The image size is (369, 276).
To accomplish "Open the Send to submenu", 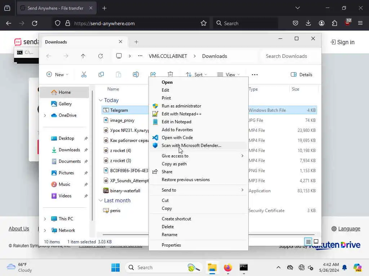I will (x=199, y=190).
